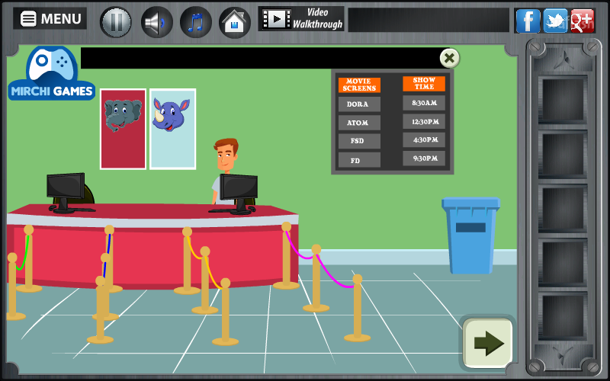This screenshot has height=381, width=610.
Task: Share on Facebook icon
Action: (x=528, y=21)
